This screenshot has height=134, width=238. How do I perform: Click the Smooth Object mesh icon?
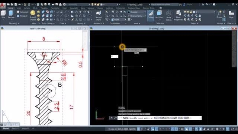pyautogui.click(x=33, y=16)
